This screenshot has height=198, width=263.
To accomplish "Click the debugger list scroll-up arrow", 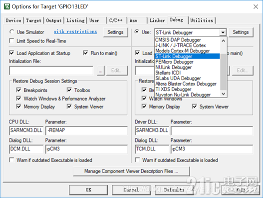I will pyautogui.click(x=224, y=40).
